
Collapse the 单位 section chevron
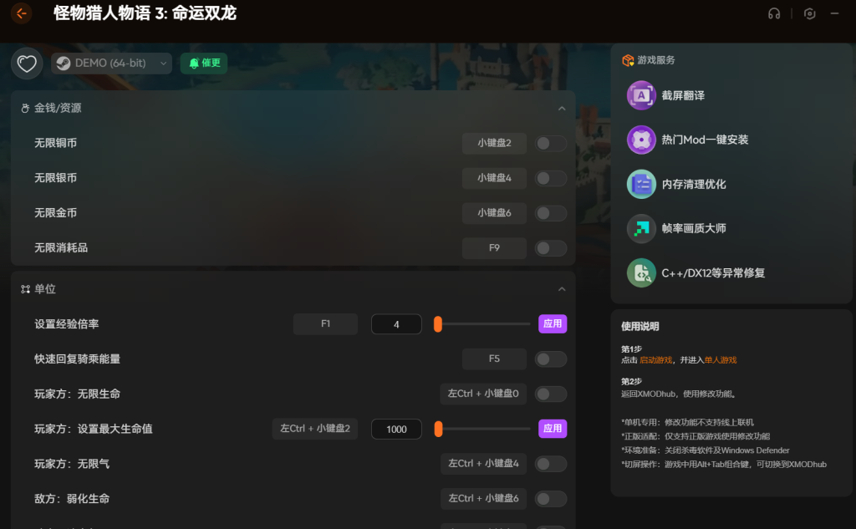click(562, 289)
